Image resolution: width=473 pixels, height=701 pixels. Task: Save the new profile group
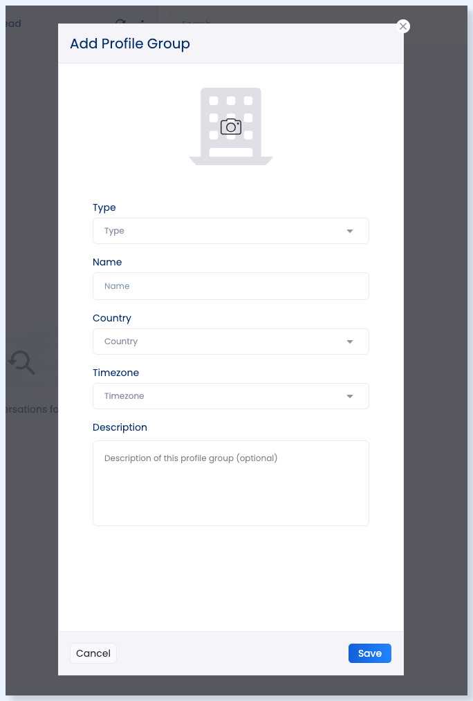(x=370, y=653)
